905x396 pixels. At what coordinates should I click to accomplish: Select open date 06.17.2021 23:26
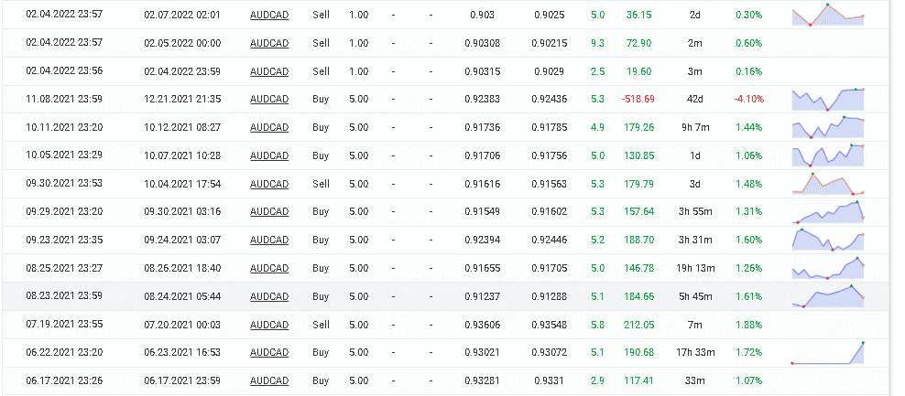tap(65, 380)
